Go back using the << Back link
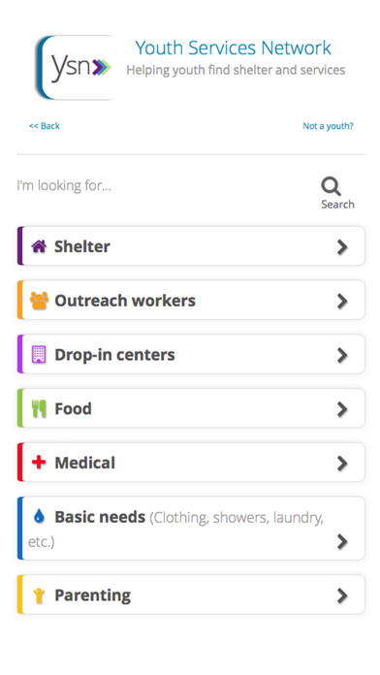380x675 pixels. tap(45, 126)
